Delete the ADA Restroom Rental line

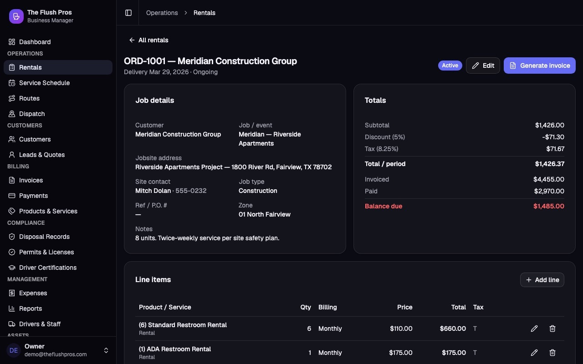(552, 353)
